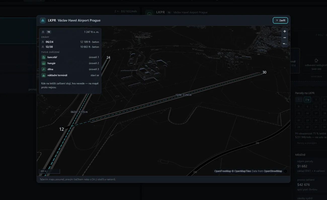327x200 pixels.
Task: Click the runway 12 end label
Action: click(62, 129)
